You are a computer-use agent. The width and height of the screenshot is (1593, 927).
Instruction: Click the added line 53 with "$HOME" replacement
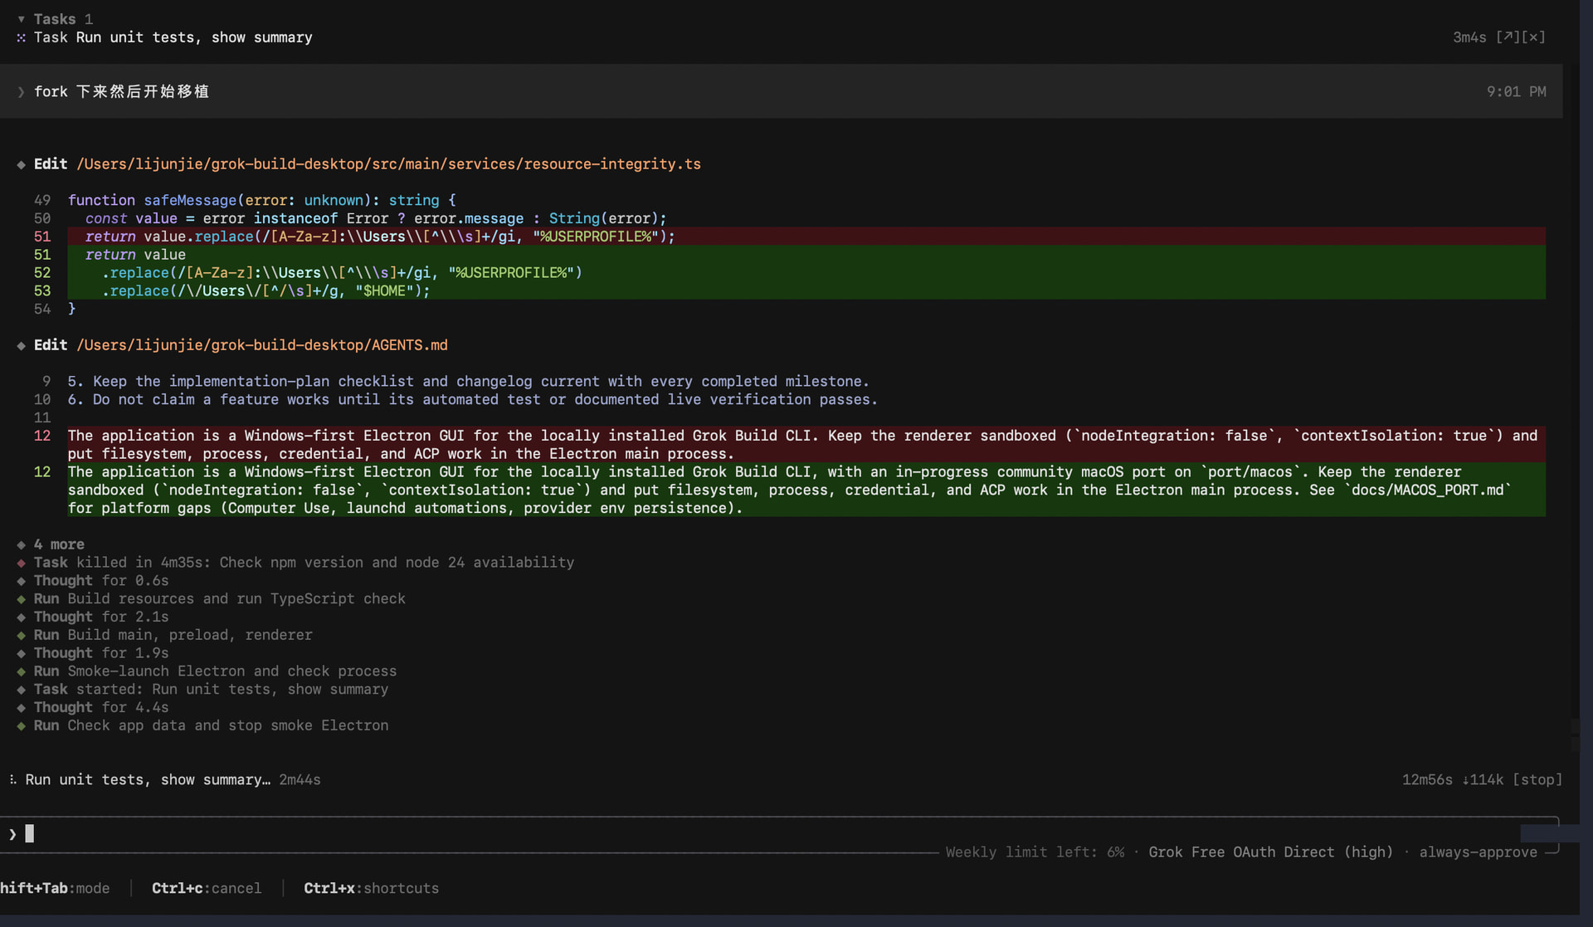pos(806,291)
